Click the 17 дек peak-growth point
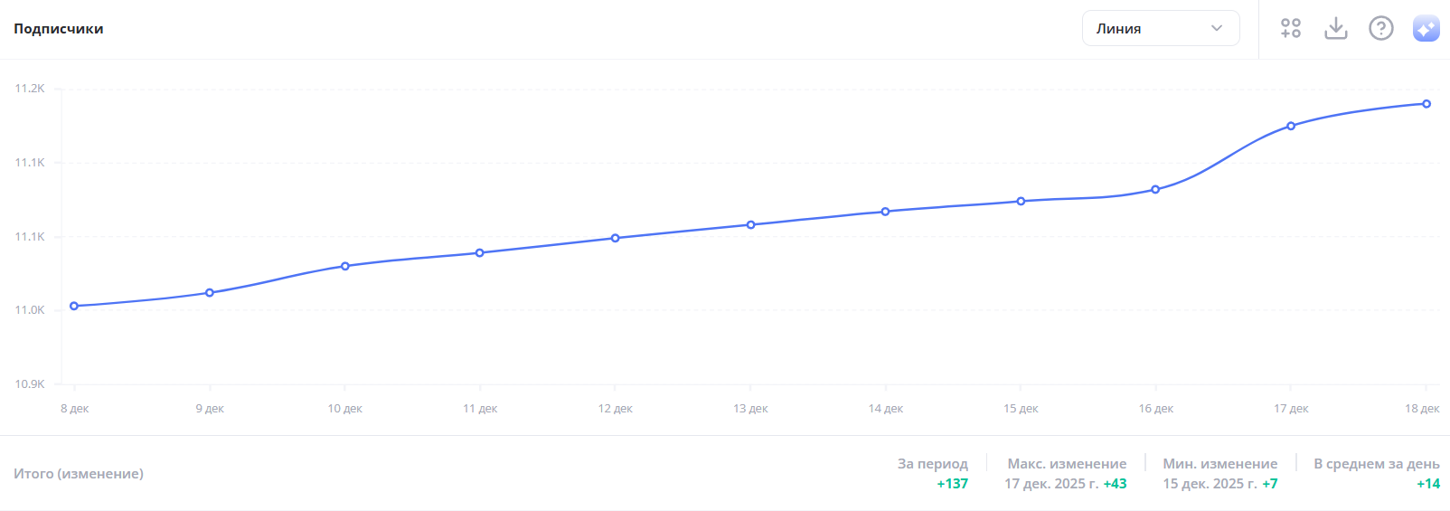Screen dimensions: 1450x511 click(x=1291, y=126)
